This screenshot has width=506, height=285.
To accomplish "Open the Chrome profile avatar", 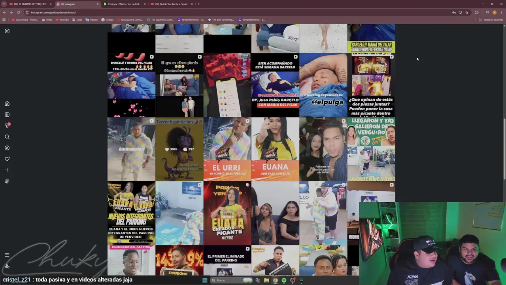I will coord(494,12).
